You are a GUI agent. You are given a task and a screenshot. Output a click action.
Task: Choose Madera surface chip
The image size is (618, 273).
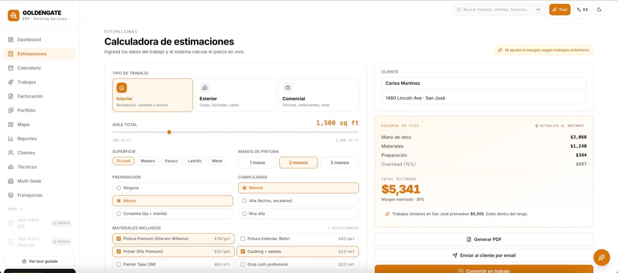pyautogui.click(x=148, y=161)
